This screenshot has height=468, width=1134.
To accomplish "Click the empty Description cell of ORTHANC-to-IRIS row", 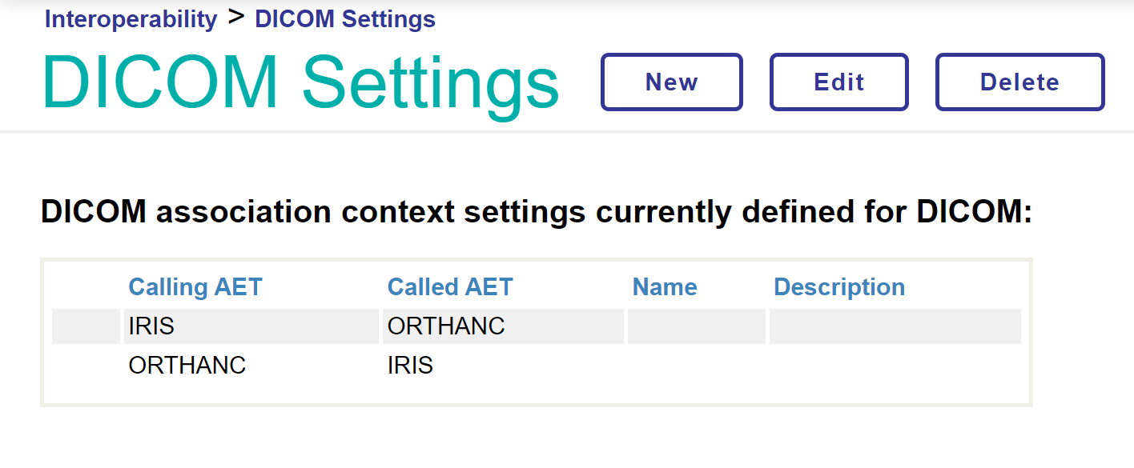I will 895,366.
